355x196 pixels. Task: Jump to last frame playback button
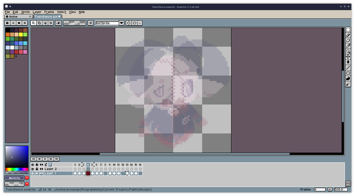[57, 159]
